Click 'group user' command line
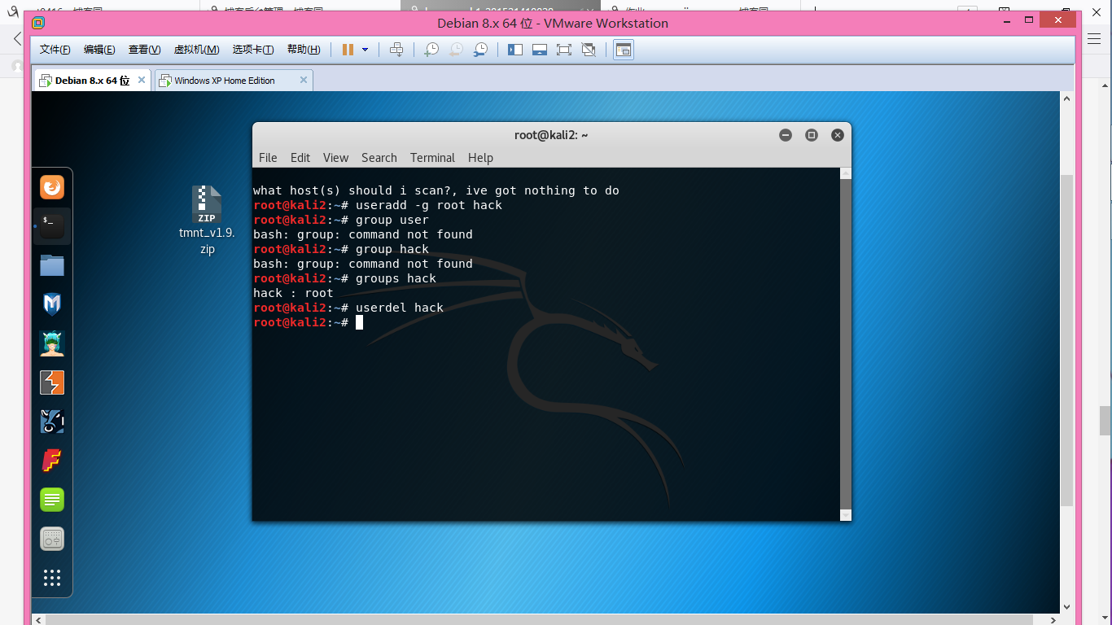The height and width of the screenshot is (625, 1112). pos(341,220)
